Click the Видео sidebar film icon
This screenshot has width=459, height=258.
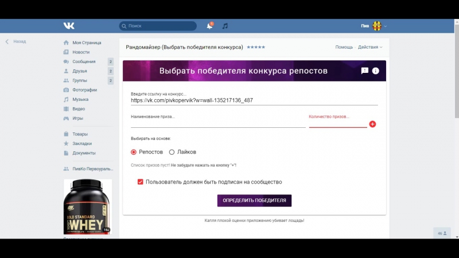(66, 109)
